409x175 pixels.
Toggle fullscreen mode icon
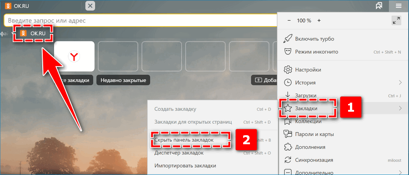[x=396, y=20]
